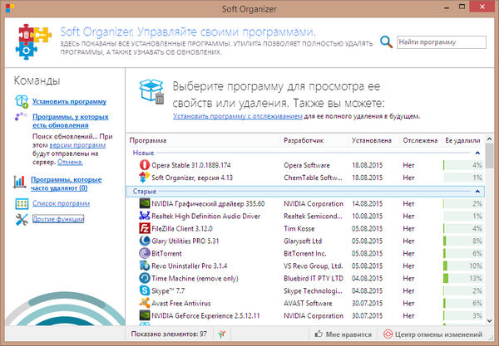Viewport: 499px width, 346px height.
Task: Click the purple dots updates icon
Action: 21,116
